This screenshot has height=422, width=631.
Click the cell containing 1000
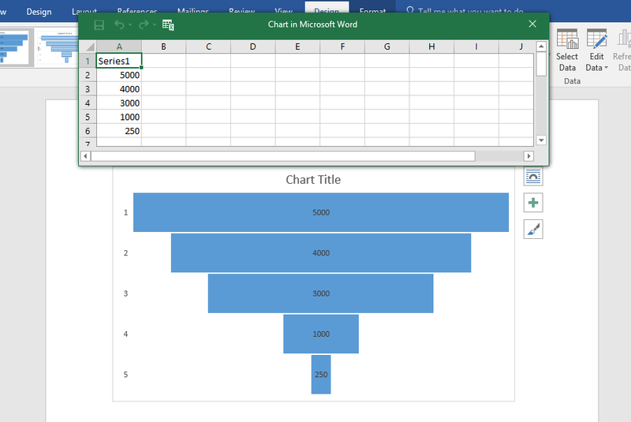point(119,117)
